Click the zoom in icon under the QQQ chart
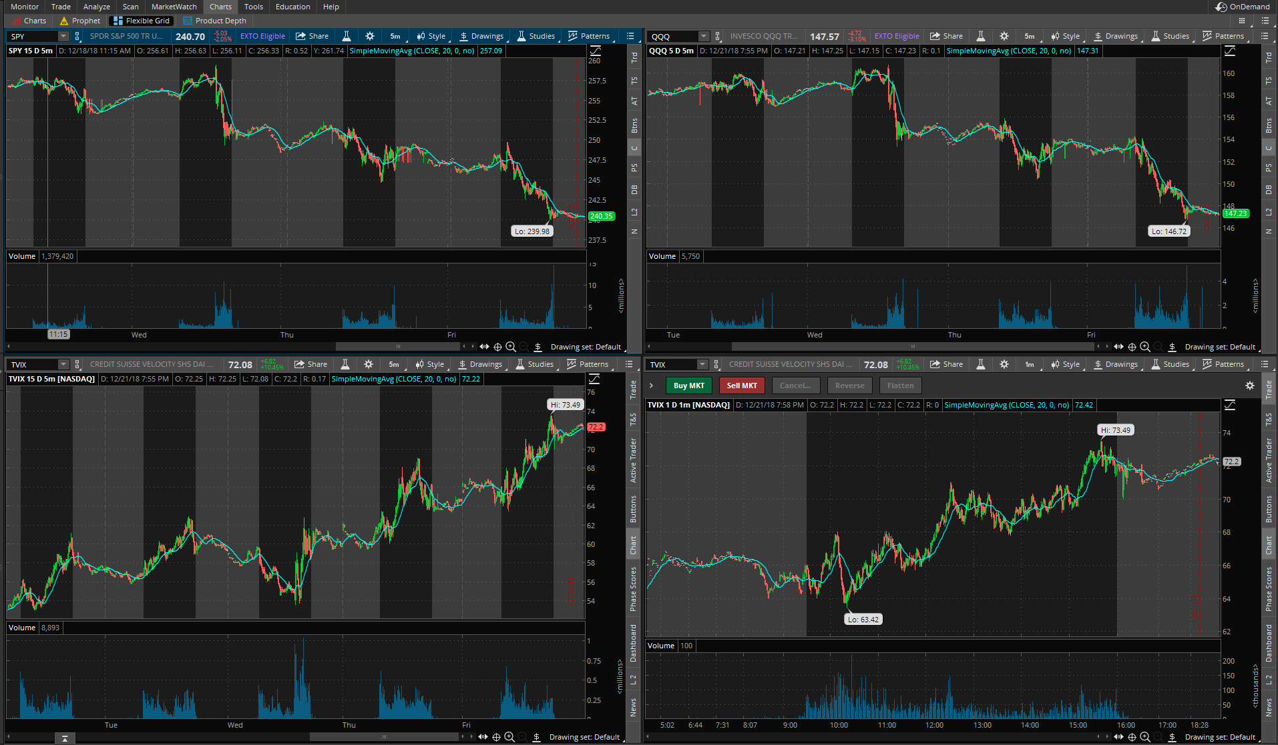The image size is (1278, 745). click(1145, 347)
